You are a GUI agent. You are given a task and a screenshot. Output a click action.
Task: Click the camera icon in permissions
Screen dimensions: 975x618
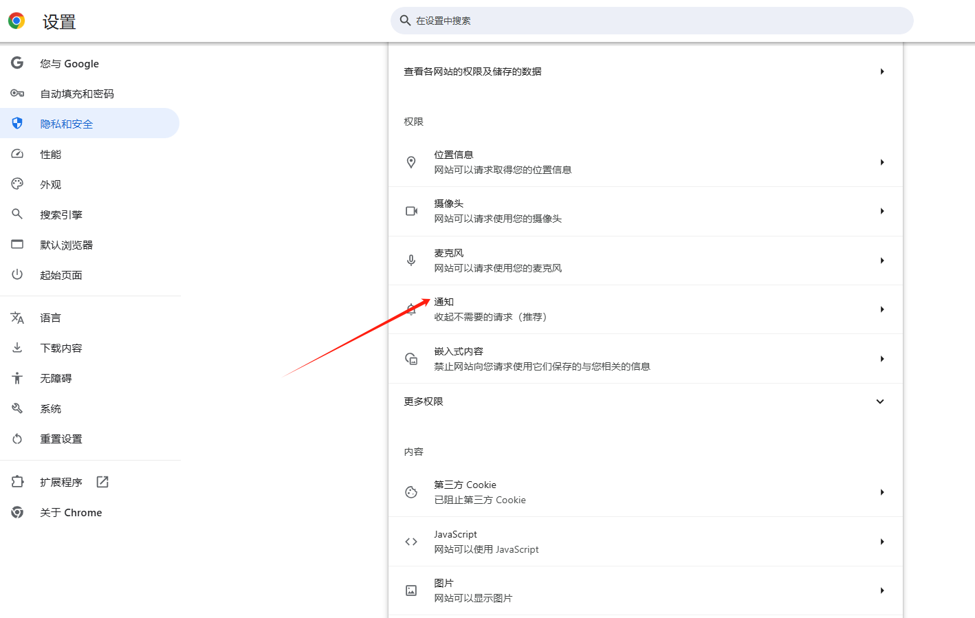[x=411, y=211]
